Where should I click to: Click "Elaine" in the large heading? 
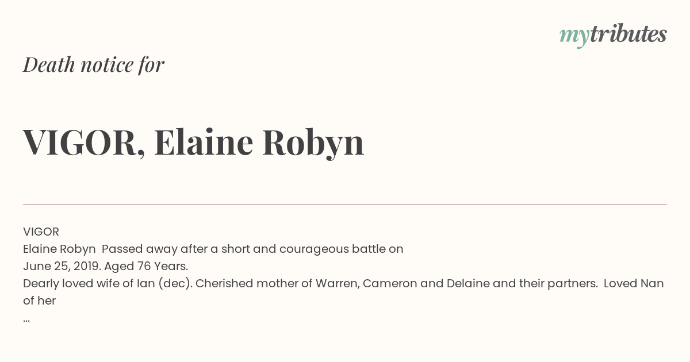(204, 141)
